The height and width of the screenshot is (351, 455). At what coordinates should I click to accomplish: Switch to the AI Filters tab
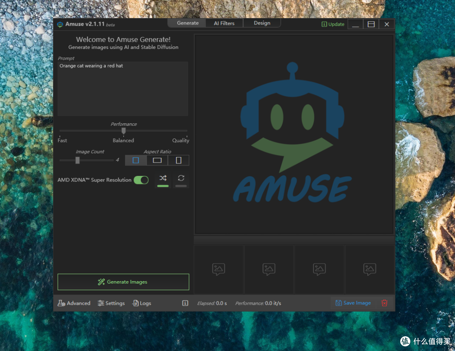224,23
